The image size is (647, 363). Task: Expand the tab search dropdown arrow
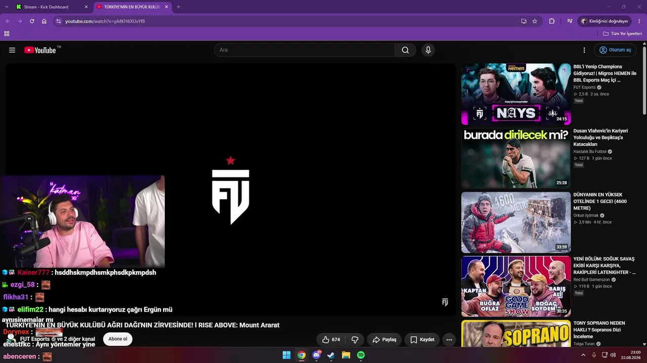pyautogui.click(x=6, y=7)
